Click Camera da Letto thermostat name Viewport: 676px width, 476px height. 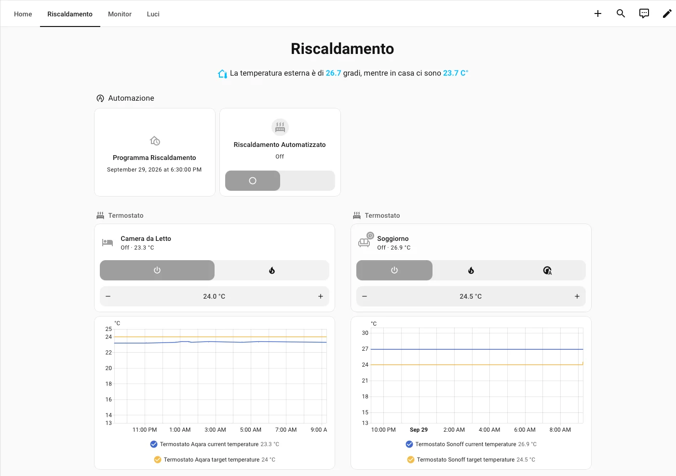146,238
